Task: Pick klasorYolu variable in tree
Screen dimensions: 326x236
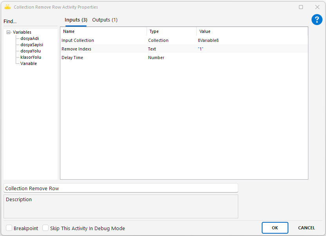Action: tap(31, 57)
